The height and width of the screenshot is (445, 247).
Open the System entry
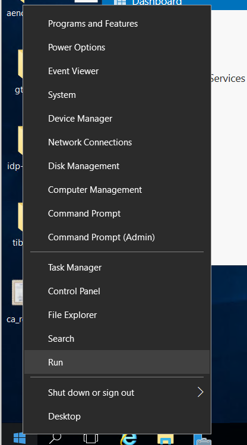click(x=117, y=95)
